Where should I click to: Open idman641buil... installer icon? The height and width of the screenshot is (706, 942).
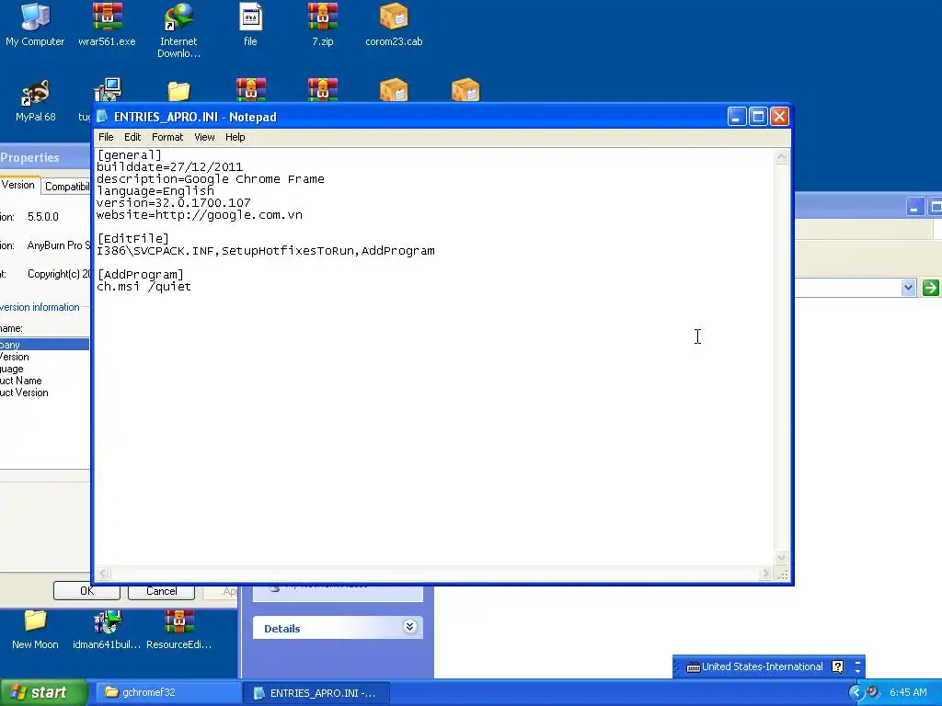tap(107, 630)
